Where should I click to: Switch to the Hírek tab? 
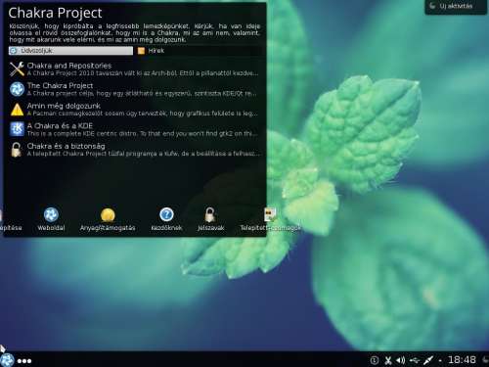199,51
